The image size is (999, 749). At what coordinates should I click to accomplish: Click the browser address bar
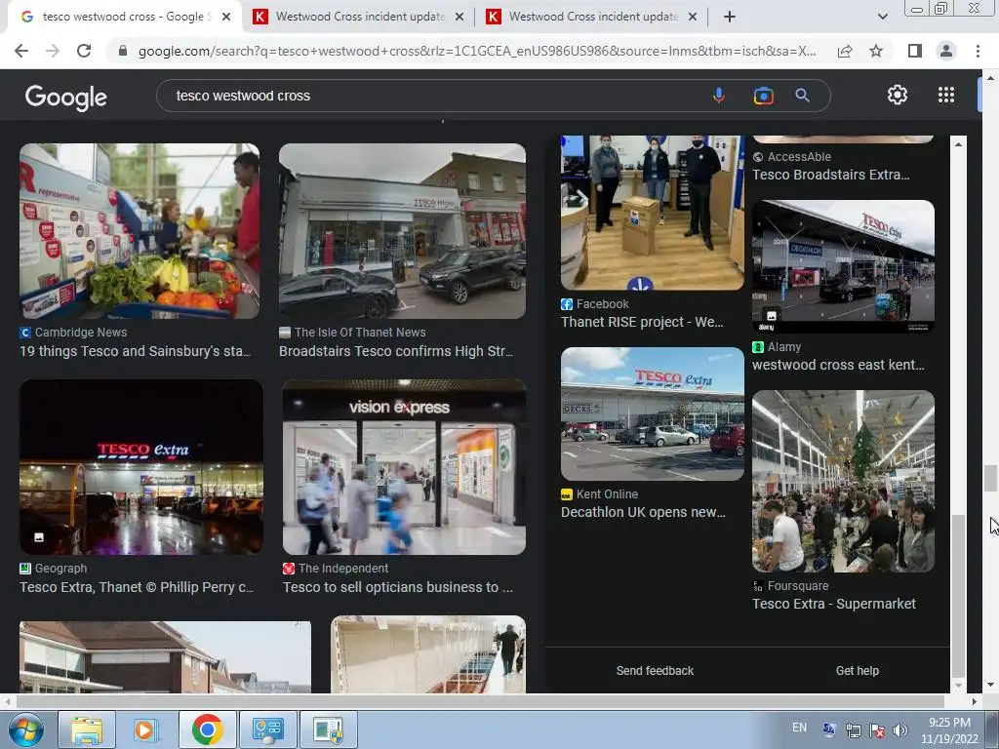click(476, 51)
